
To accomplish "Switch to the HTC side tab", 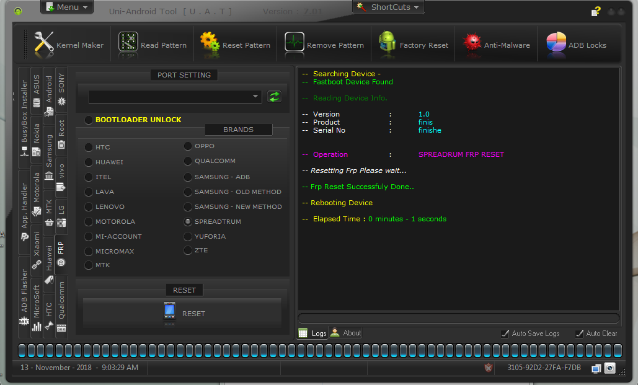I will coord(49,316).
